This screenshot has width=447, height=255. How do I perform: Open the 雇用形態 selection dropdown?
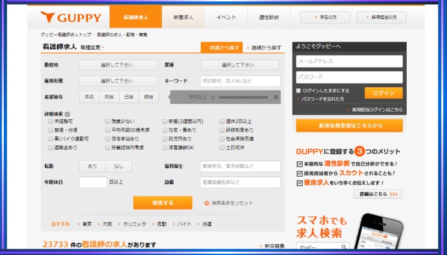pyautogui.click(x=119, y=81)
